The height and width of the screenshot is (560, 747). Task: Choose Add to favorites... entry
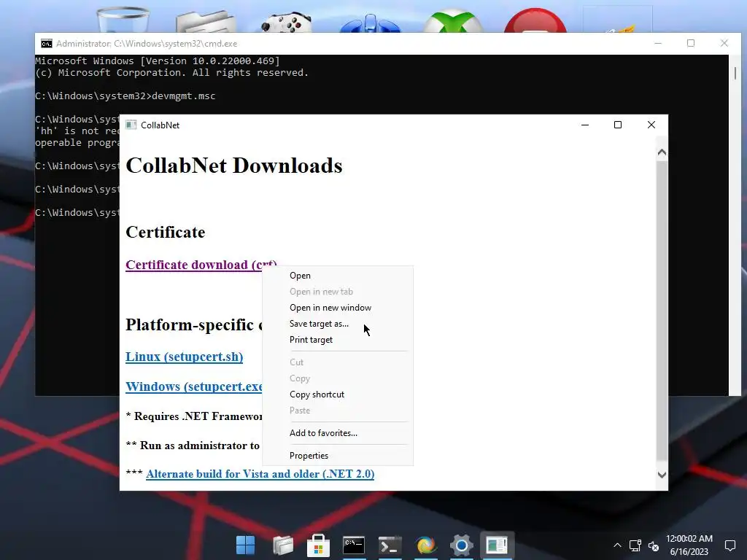click(x=323, y=433)
